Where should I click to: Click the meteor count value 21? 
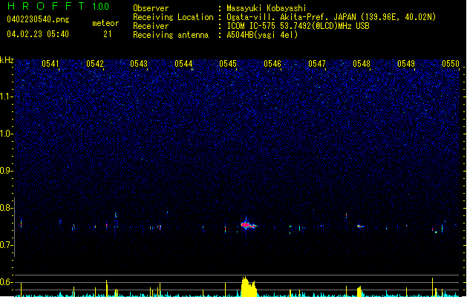108,34
